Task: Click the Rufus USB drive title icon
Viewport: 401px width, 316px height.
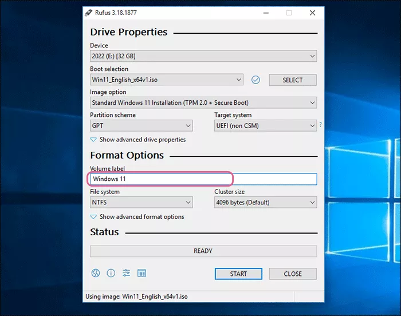Action: (x=88, y=13)
